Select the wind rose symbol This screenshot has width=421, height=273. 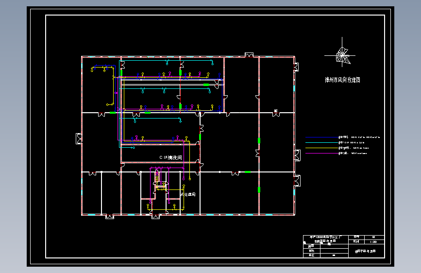pyautogui.click(x=341, y=55)
